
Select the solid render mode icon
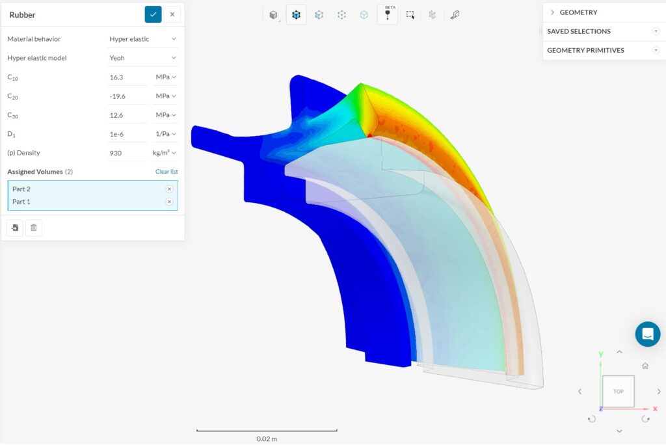(x=273, y=14)
